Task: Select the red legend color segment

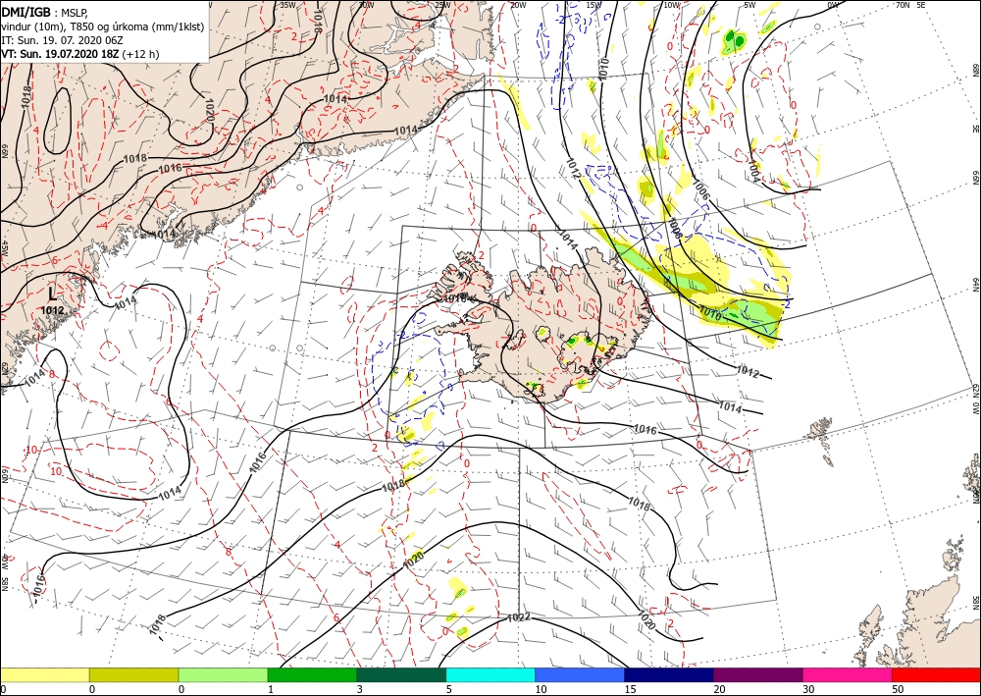Action: pos(937,675)
